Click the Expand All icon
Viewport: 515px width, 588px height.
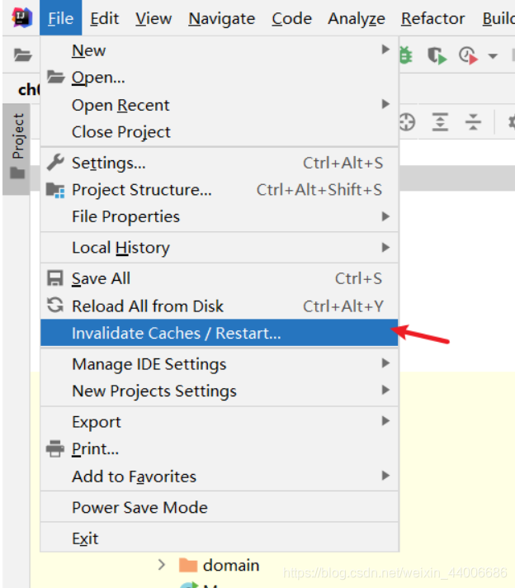click(440, 122)
